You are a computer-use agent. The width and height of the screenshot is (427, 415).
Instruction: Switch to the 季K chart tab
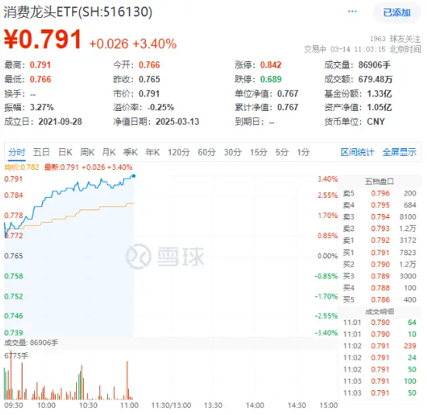click(130, 152)
